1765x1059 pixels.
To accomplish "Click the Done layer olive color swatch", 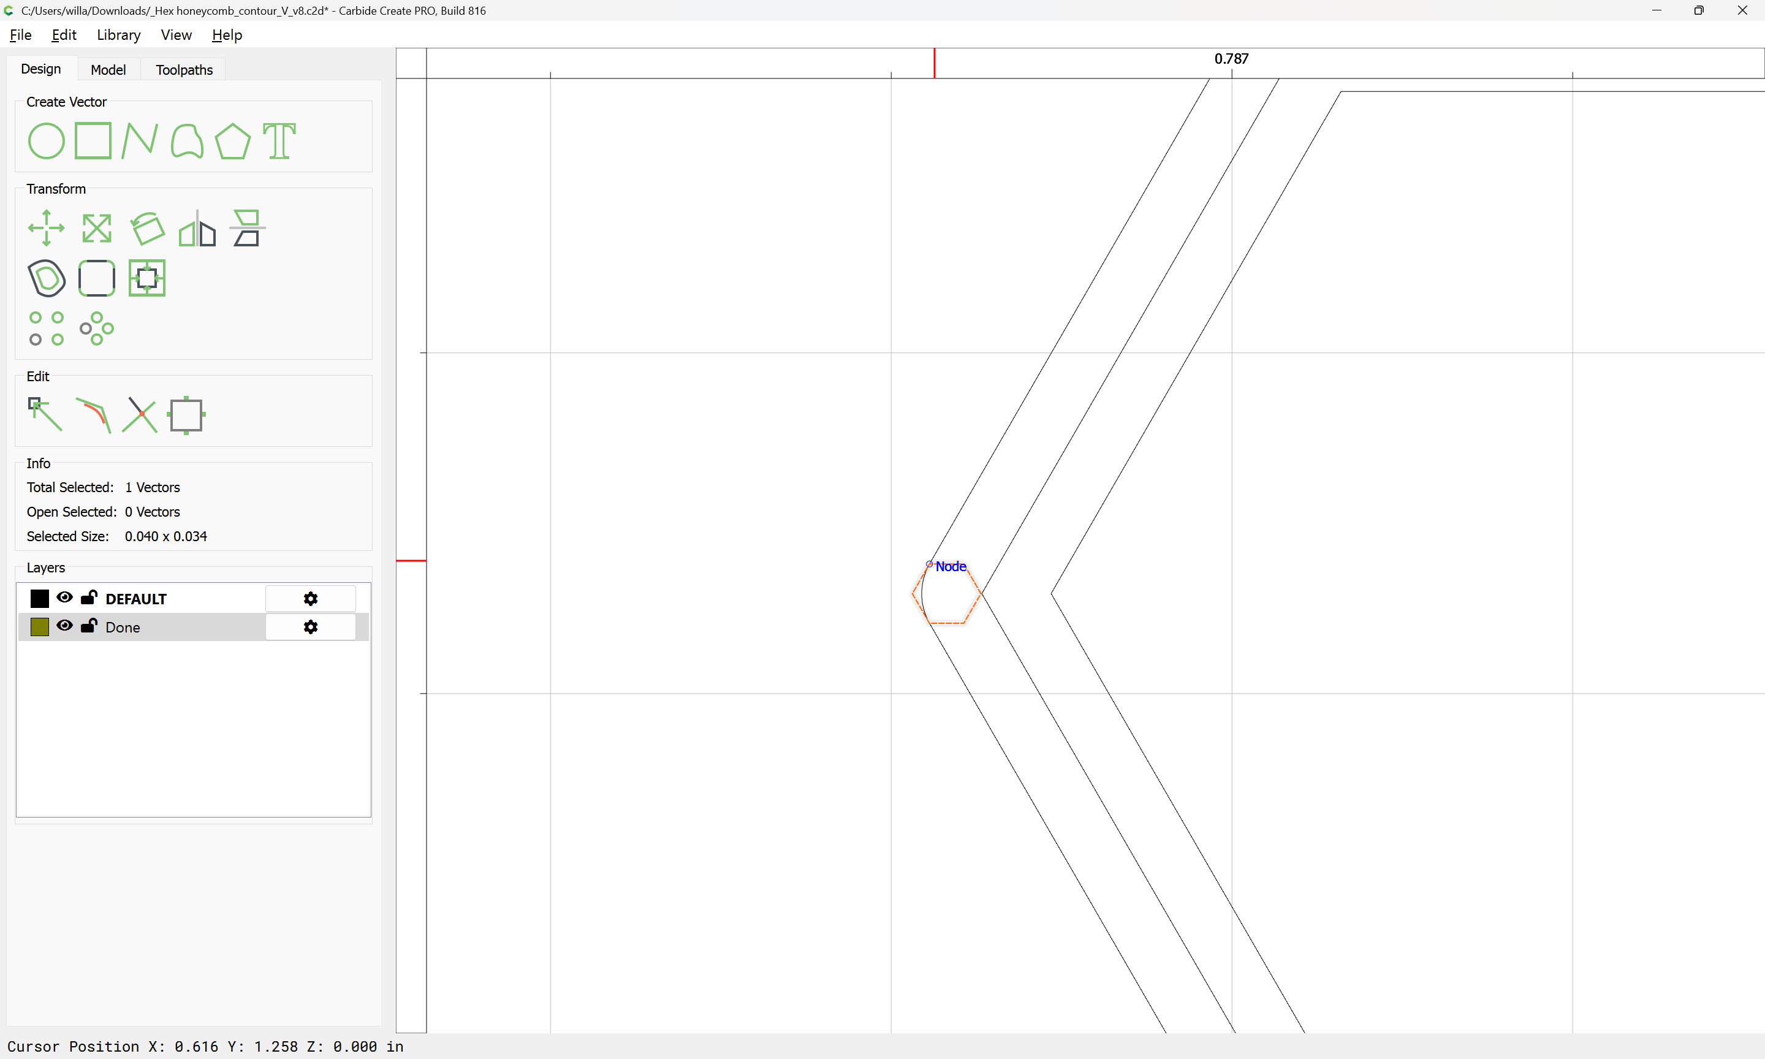I will (x=40, y=626).
